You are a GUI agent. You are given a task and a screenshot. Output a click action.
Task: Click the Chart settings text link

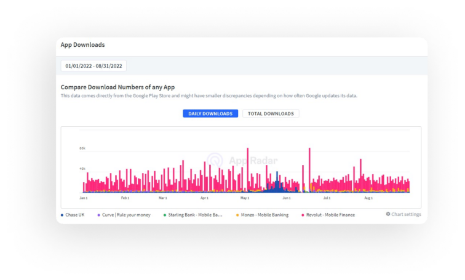click(x=406, y=214)
